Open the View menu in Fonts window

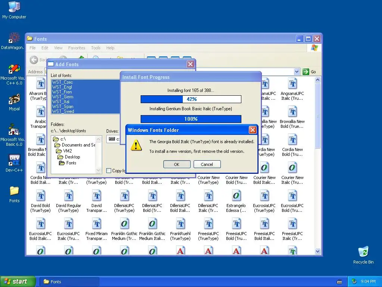[58, 48]
